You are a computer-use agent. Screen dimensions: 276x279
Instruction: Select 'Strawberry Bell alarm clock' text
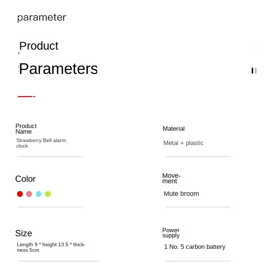pos(41,143)
